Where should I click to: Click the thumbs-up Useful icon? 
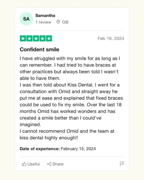(x=24, y=164)
